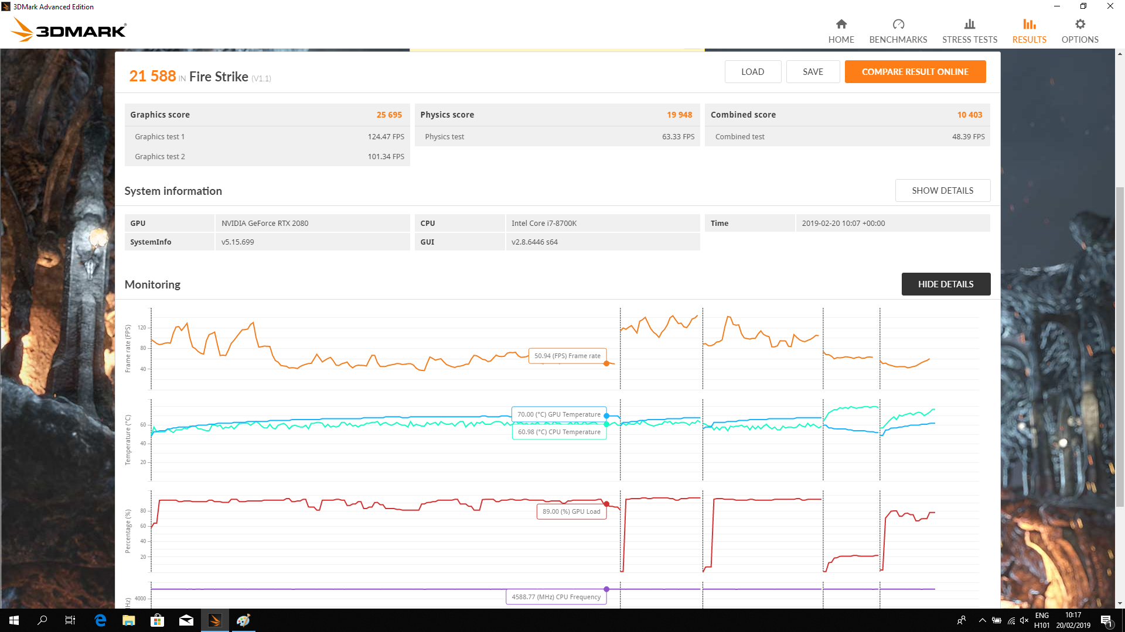This screenshot has width=1125, height=632.
Task: Click the 89.00 % GPU Load tooltip
Action: point(571,511)
